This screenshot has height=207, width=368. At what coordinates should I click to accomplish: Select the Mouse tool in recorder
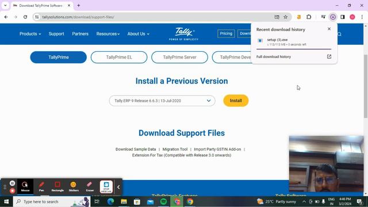pyautogui.click(x=25, y=187)
